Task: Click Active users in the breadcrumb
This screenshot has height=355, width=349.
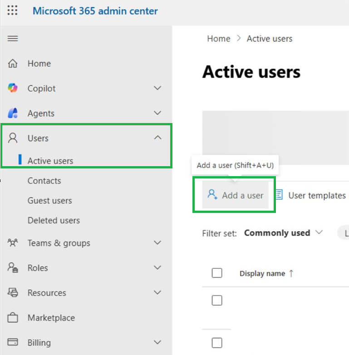Action: (270, 39)
